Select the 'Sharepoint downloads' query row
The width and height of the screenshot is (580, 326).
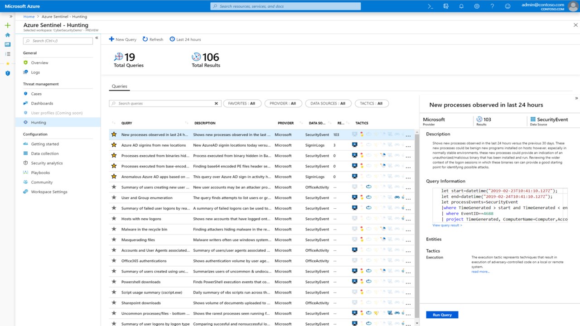tap(261, 303)
